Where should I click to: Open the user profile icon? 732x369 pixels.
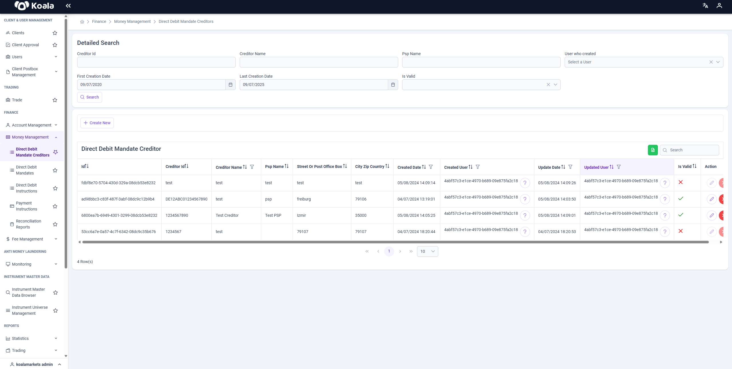[719, 6]
